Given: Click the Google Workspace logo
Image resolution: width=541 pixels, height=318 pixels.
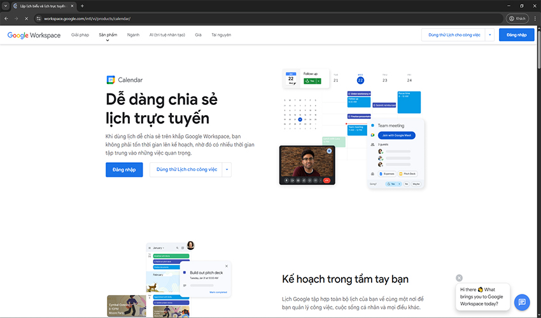Looking at the screenshot, I should [34, 35].
